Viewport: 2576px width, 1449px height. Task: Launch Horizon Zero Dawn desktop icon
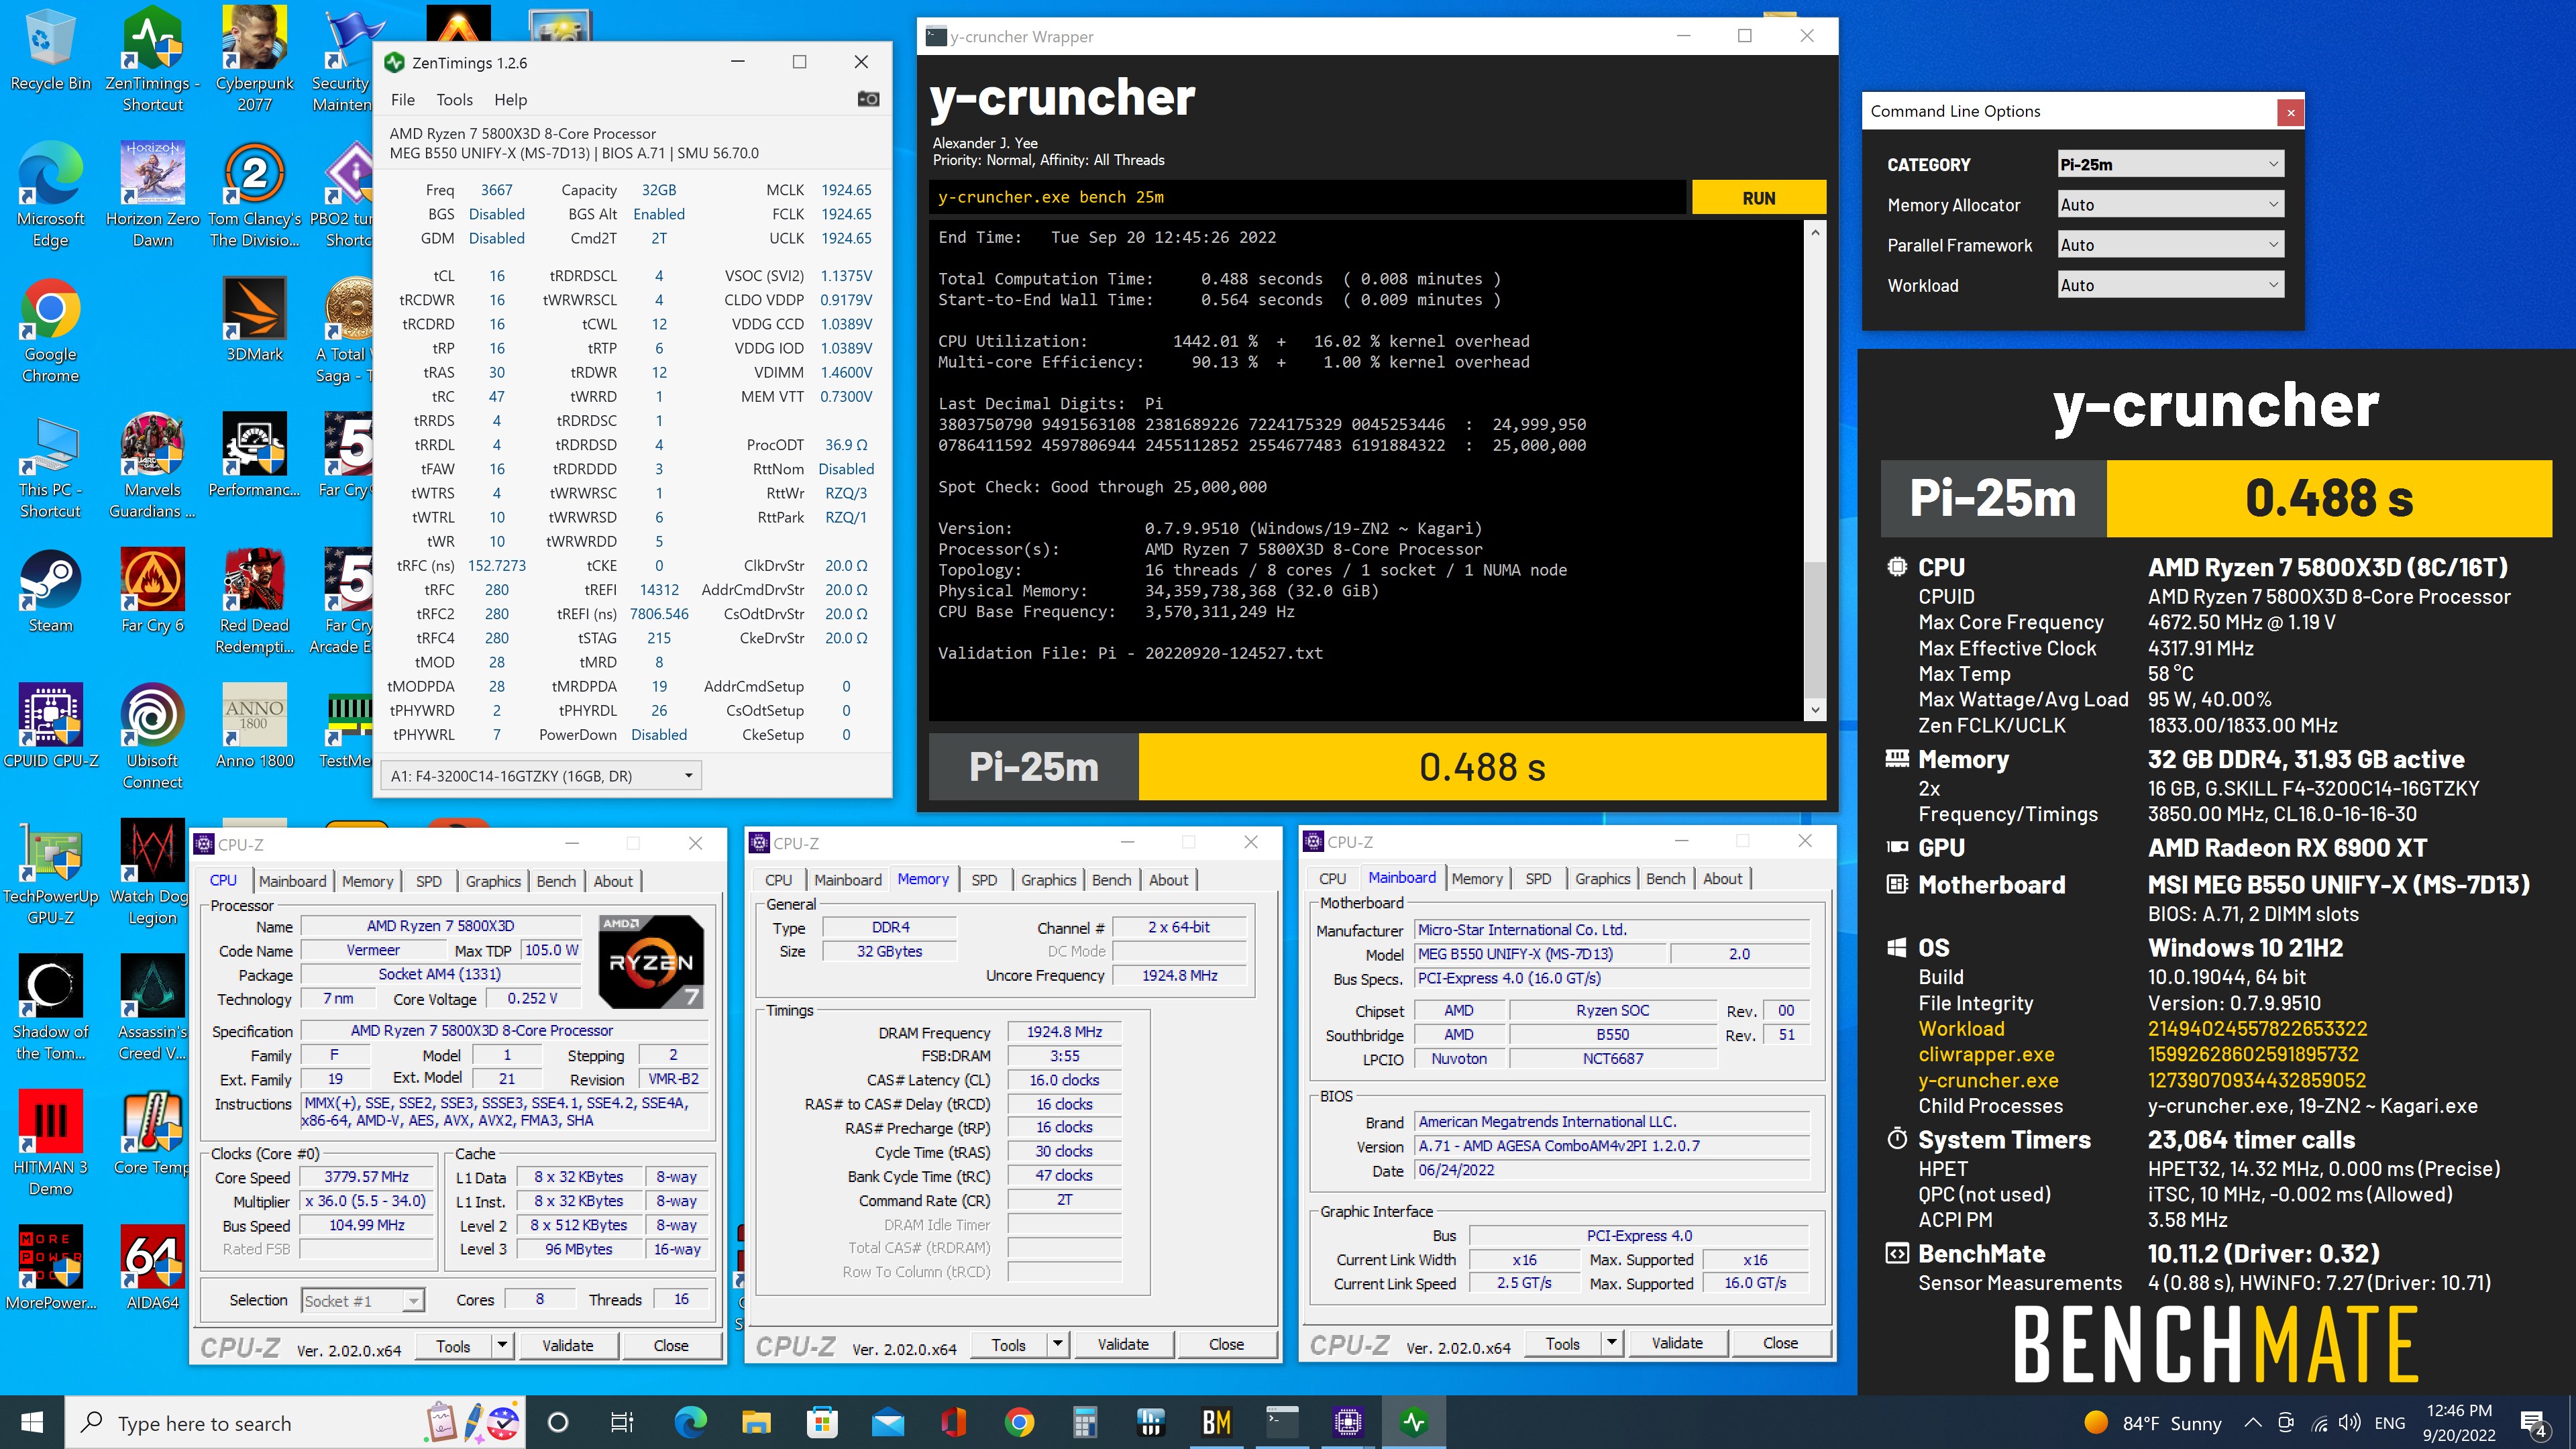tap(152, 195)
